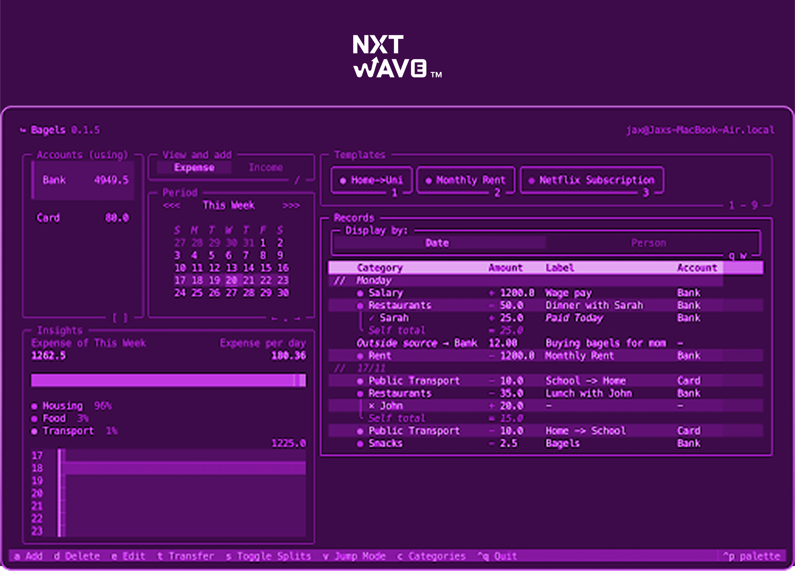Select the Sarah split Paid Today row
This screenshot has height=571, width=795.
coord(546,318)
